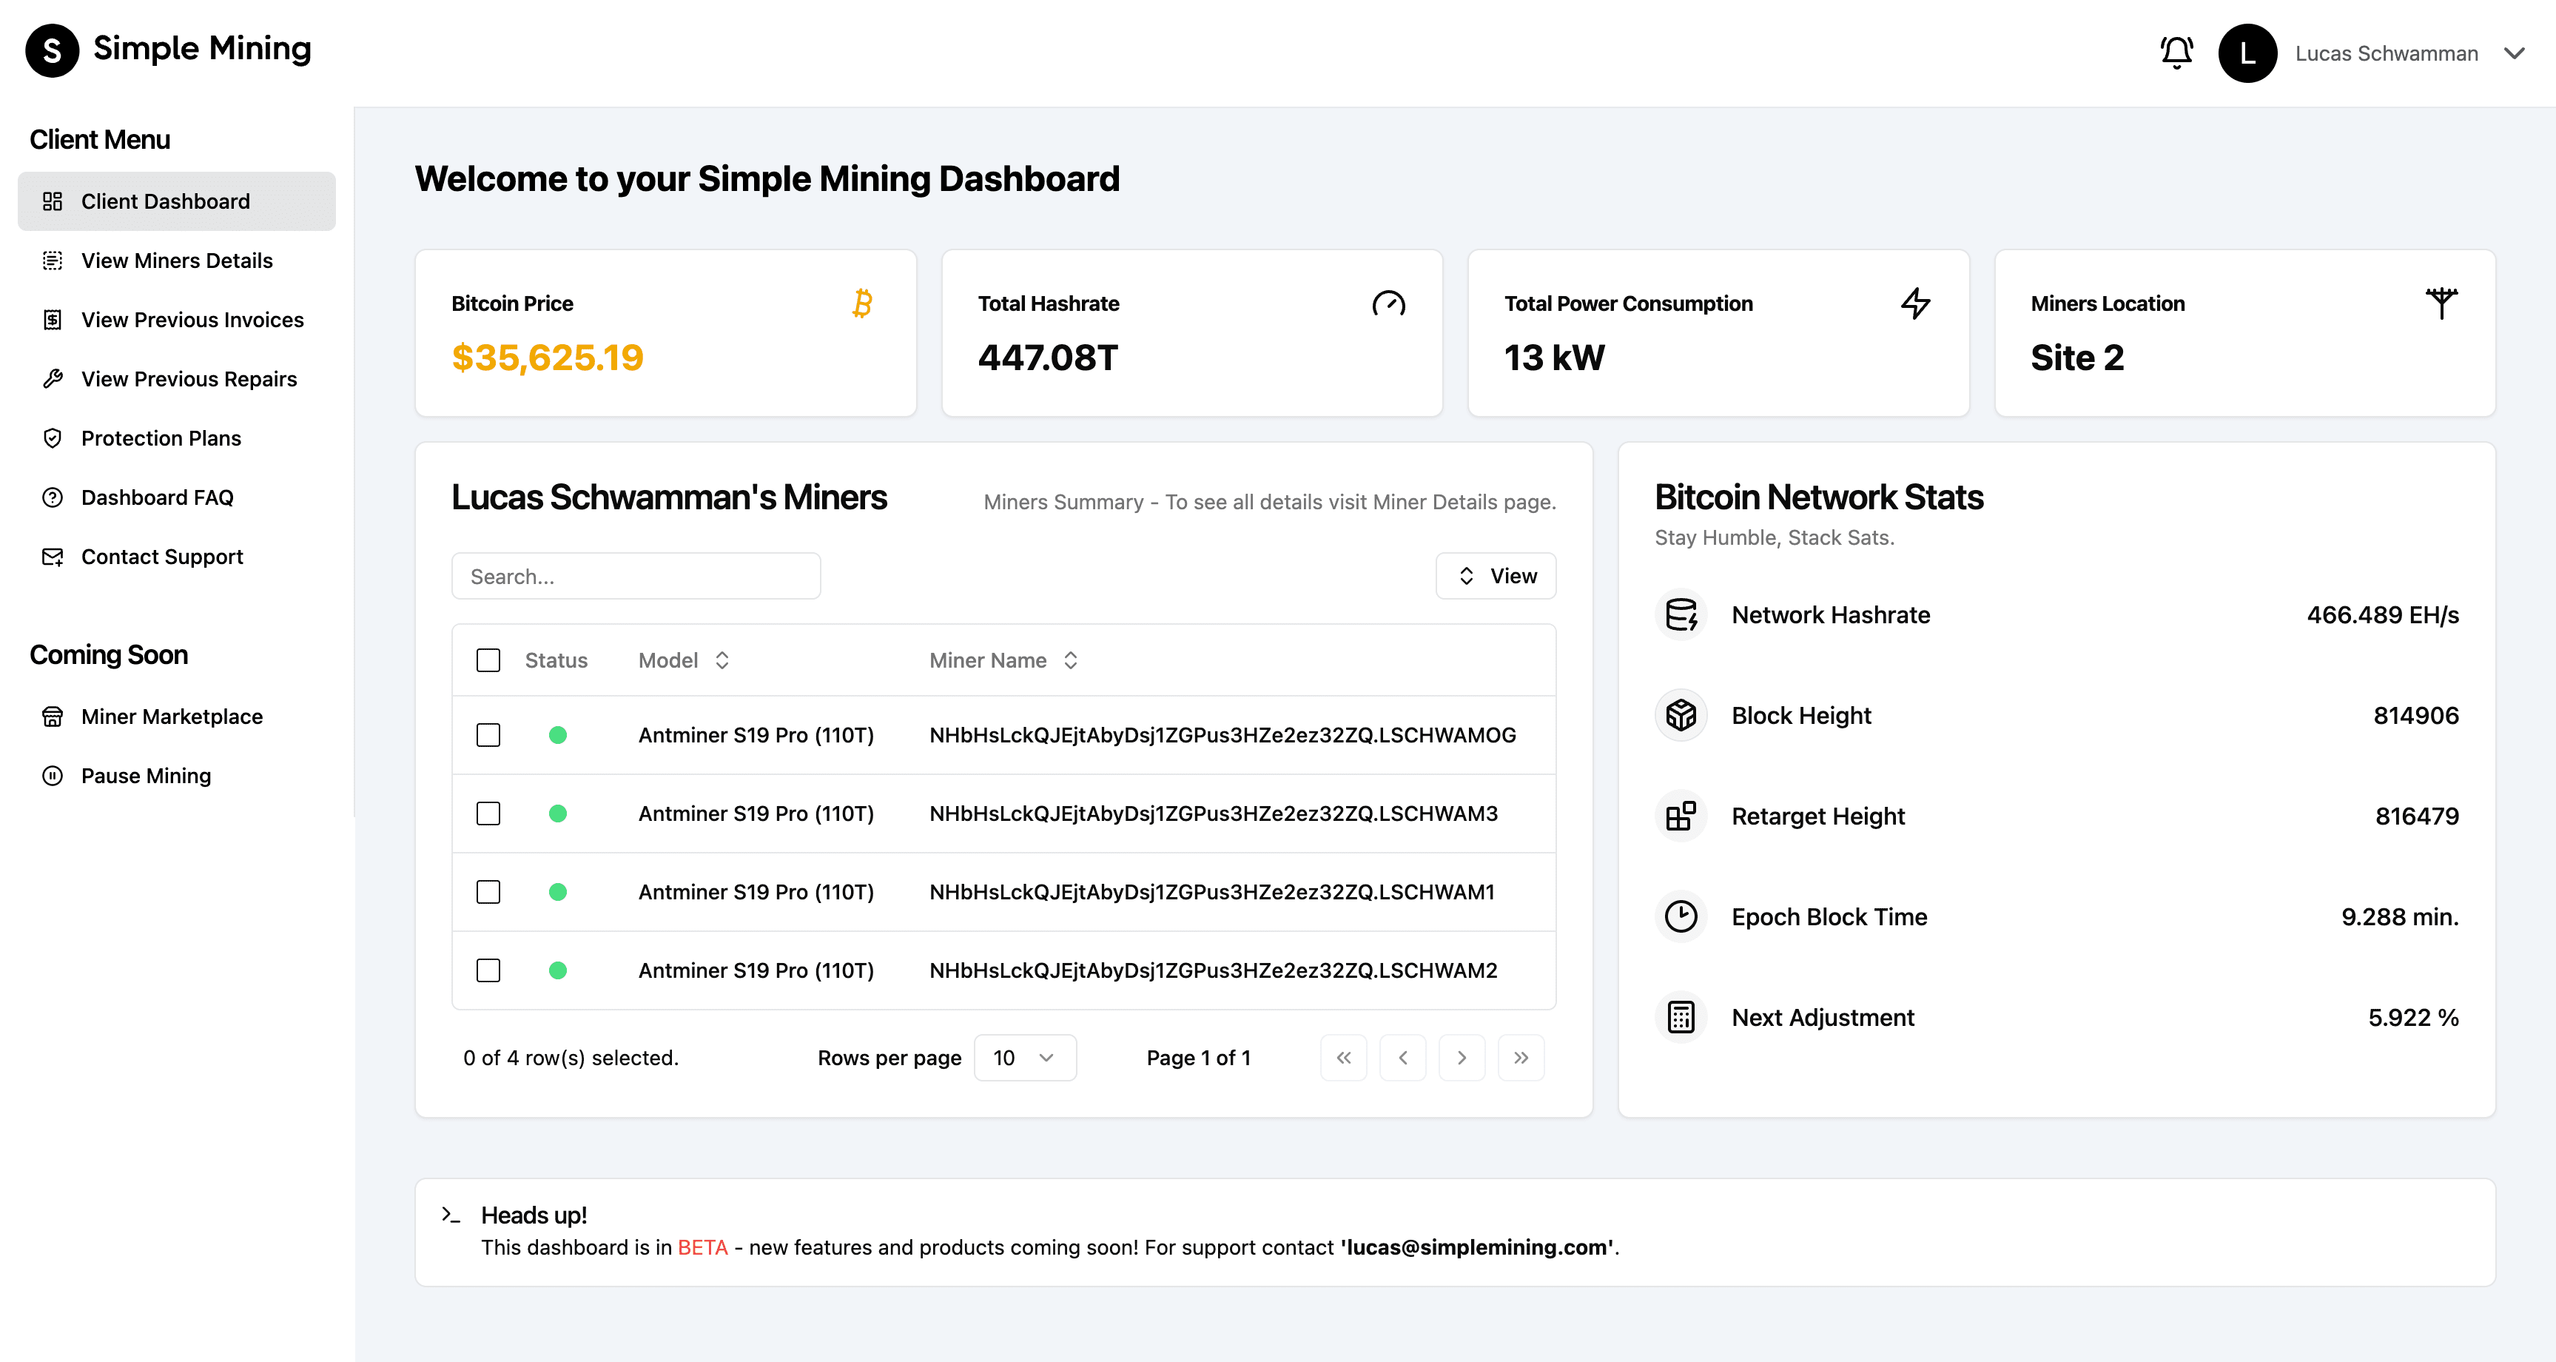Click the Epoch Block Time clock icon
Image resolution: width=2556 pixels, height=1362 pixels.
tap(1681, 916)
